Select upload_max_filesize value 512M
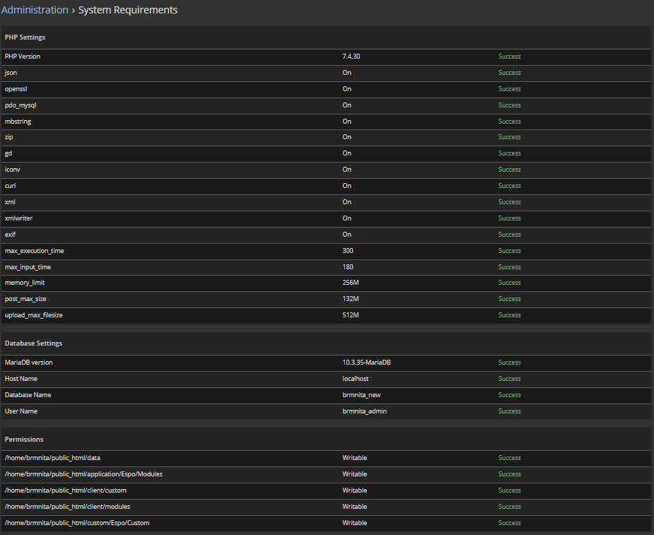Image resolution: width=654 pixels, height=535 pixels. pyautogui.click(x=351, y=315)
